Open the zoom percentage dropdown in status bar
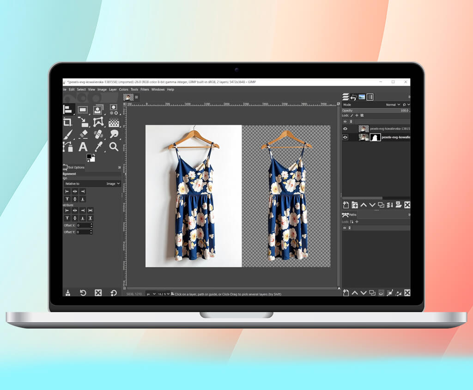This screenshot has height=390, width=473. (164, 294)
